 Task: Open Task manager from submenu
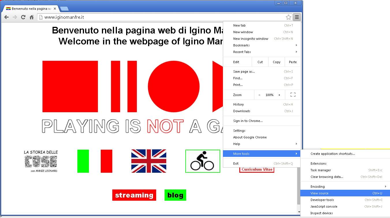345,170
